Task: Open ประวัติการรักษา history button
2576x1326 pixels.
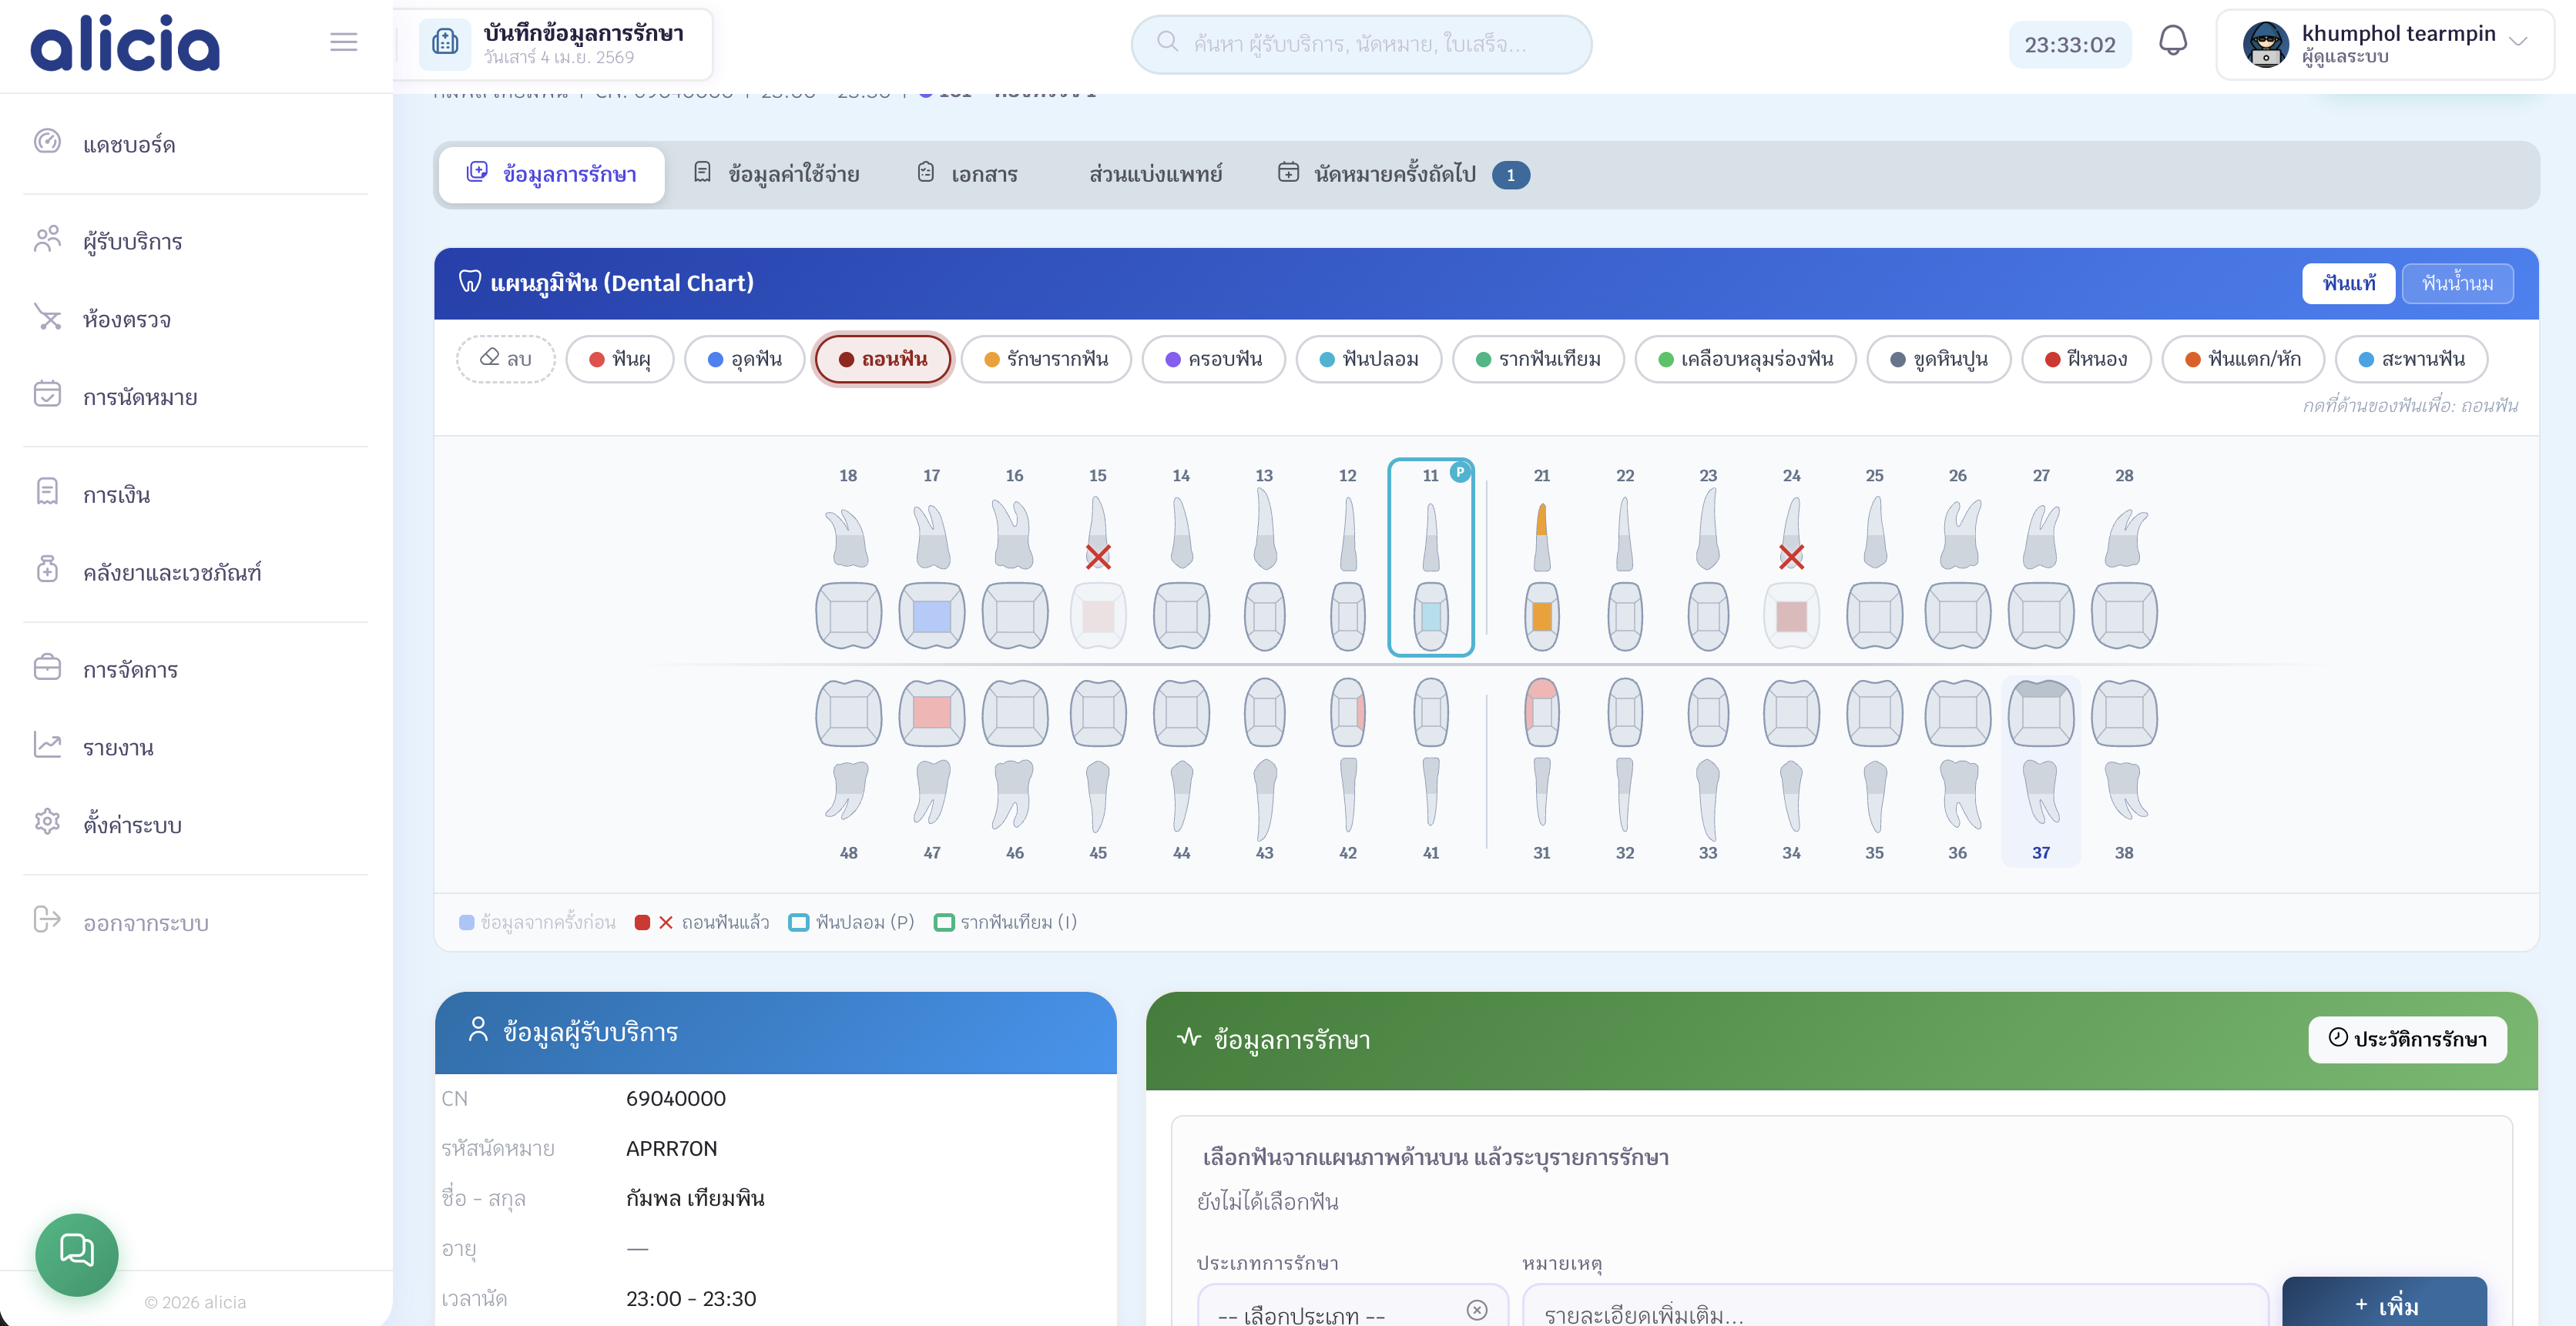Action: 2407,1040
